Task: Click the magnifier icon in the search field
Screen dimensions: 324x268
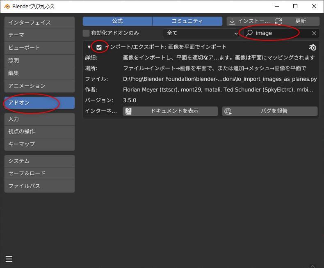Action: tap(249, 33)
